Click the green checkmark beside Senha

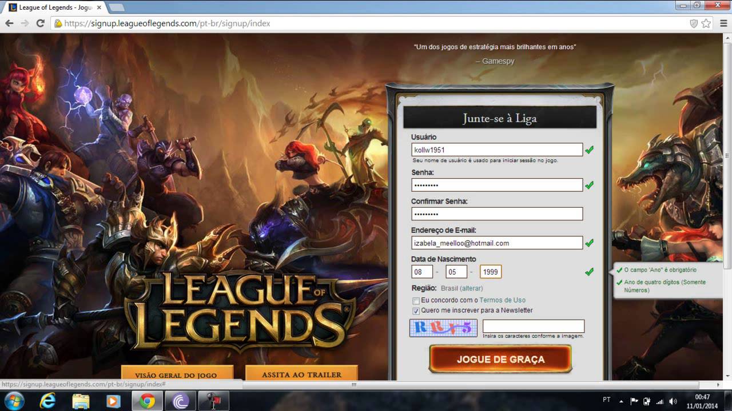[x=589, y=185]
